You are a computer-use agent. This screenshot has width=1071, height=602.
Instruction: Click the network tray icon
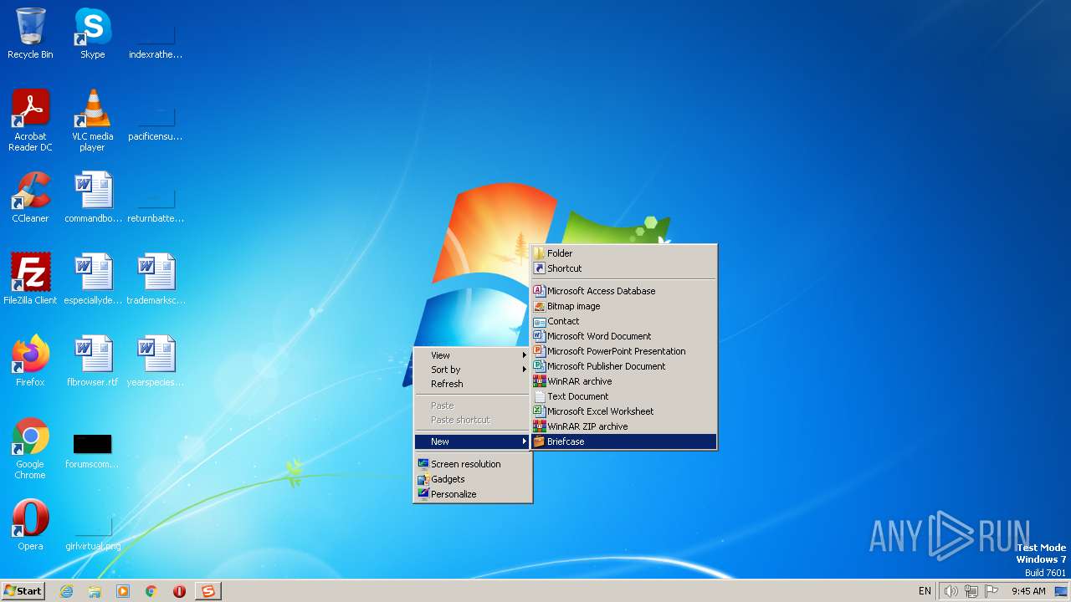[x=971, y=591]
